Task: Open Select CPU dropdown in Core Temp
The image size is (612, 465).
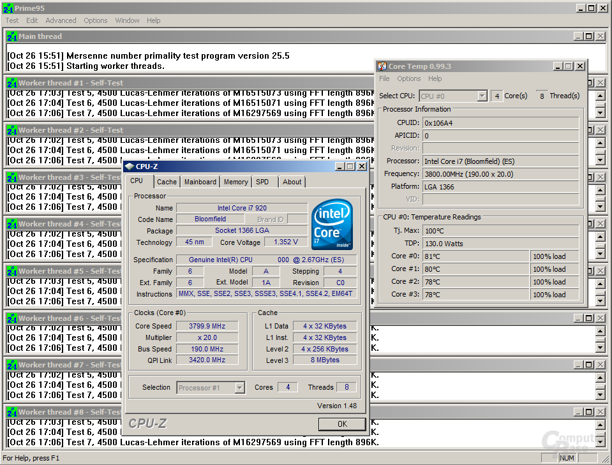Action: pos(482,96)
